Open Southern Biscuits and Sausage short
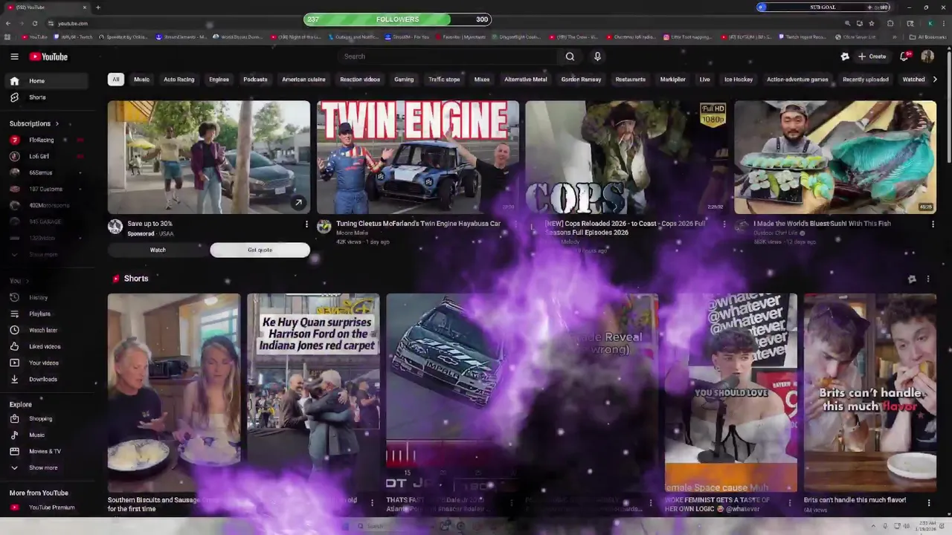The image size is (952, 535). (x=174, y=392)
